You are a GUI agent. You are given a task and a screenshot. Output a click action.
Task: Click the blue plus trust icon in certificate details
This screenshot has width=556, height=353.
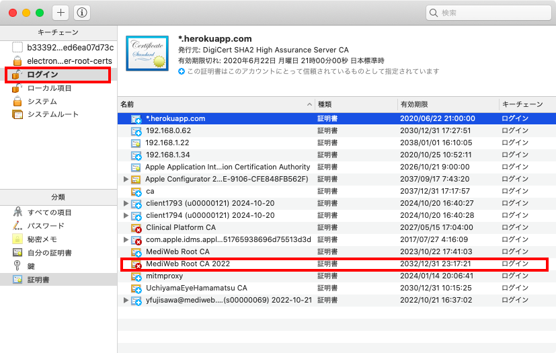tap(182, 72)
